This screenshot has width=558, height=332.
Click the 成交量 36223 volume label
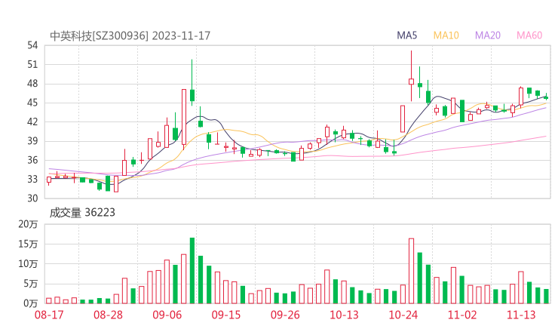pyautogui.click(x=82, y=213)
